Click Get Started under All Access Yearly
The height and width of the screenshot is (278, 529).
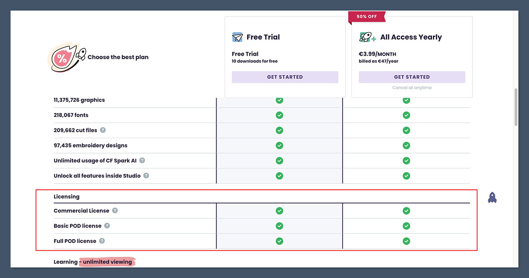(412, 77)
